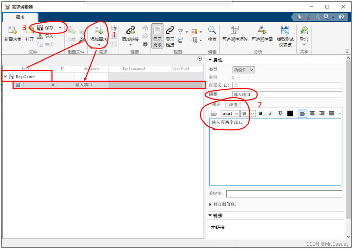Click the 关键字 input field
Image resolution: width=353 pixels, height=249 pixels.
tap(284, 194)
